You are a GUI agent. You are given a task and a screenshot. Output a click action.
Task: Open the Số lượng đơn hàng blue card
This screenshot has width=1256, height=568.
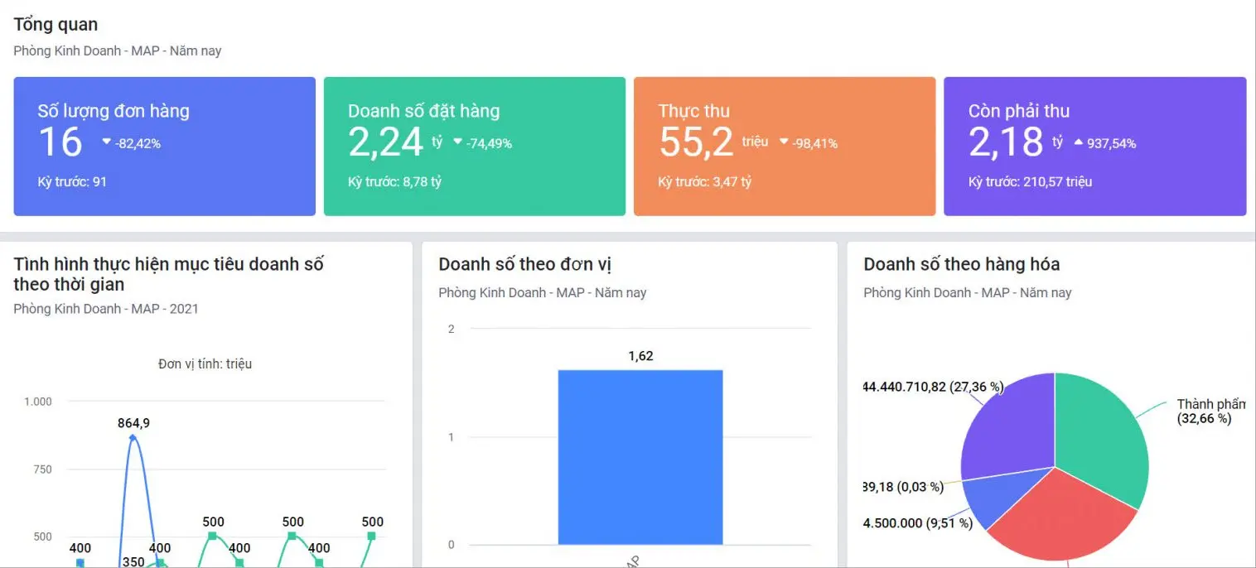164,147
